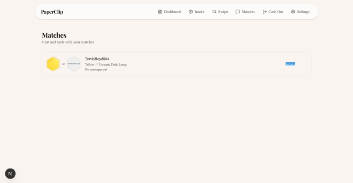Open the Next.js dev tools badge

[11, 173]
